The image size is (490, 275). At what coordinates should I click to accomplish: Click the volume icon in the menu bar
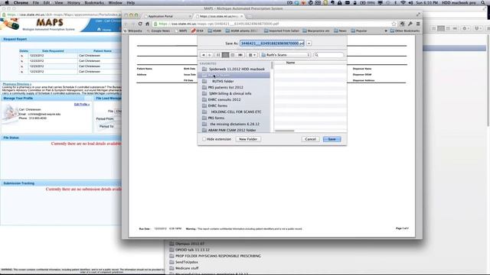click(410, 2)
